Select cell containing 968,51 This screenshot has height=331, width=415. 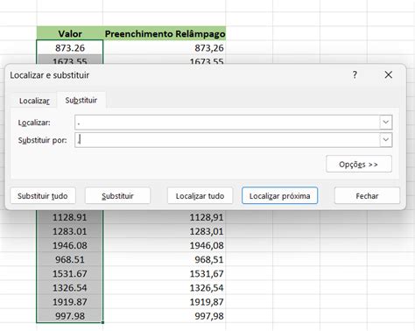(x=165, y=259)
